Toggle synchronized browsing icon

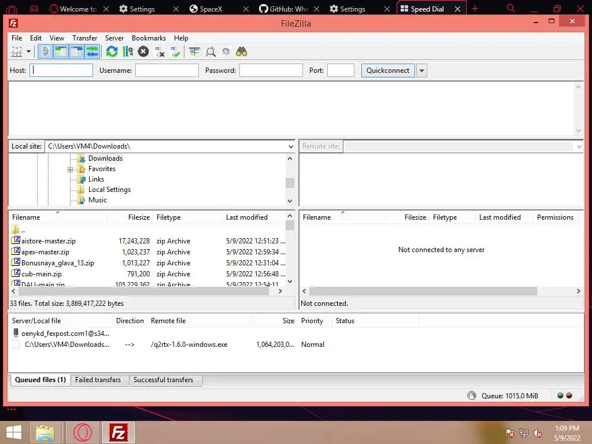226,51
